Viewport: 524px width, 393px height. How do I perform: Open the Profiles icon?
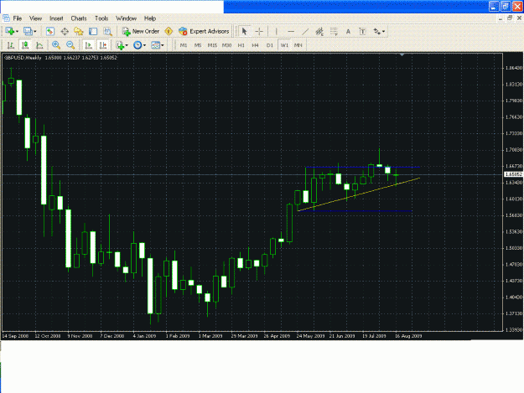point(28,31)
